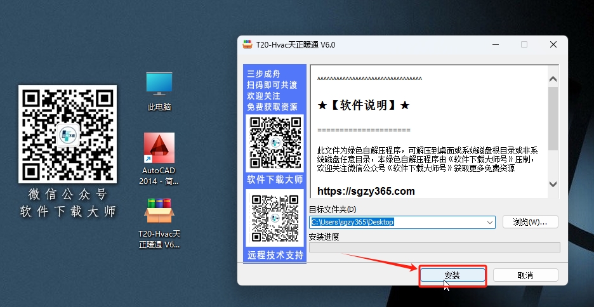
Task: Click the 免费获取资源 text in sidebar
Action: pyautogui.click(x=272, y=107)
